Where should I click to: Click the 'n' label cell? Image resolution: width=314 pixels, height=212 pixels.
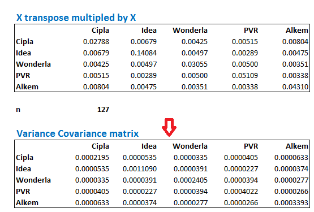(x=18, y=110)
